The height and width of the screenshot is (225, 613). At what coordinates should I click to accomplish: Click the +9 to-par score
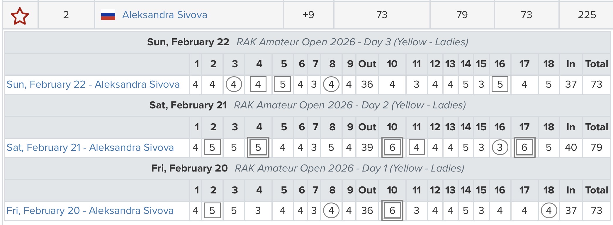(308, 15)
